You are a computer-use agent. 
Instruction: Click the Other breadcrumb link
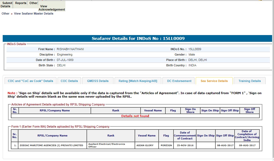pos(5,13)
